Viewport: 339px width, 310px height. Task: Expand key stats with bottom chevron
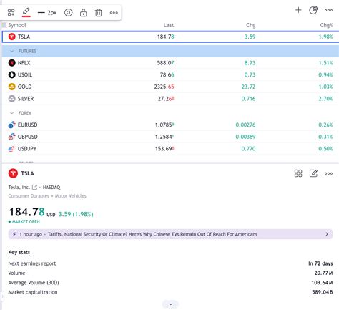coord(170,304)
